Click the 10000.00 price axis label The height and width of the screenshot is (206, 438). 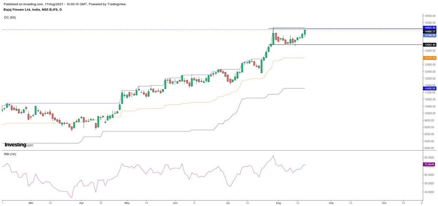[x=430, y=113]
